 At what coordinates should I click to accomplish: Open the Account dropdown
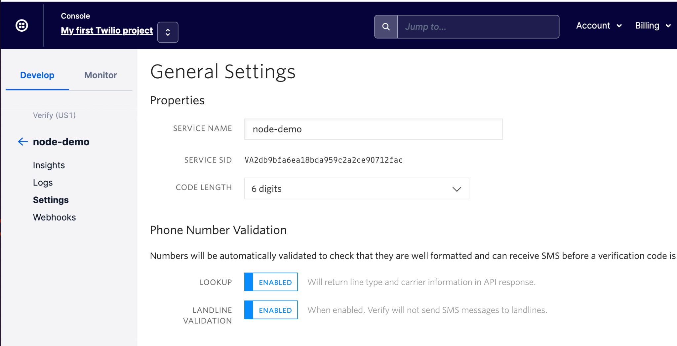click(x=598, y=25)
